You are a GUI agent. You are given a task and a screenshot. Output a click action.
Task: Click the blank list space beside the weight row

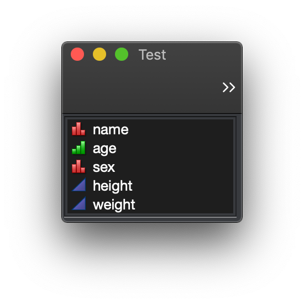[184, 205]
